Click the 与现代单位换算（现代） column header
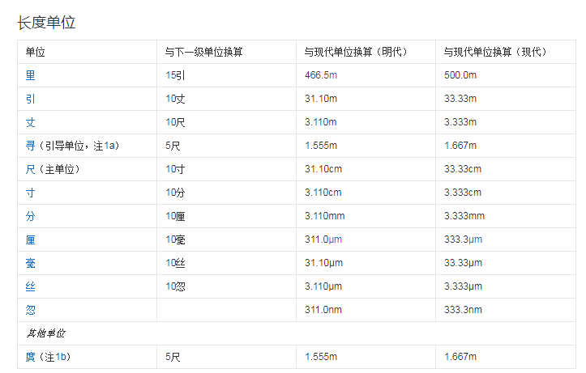 tap(495, 52)
